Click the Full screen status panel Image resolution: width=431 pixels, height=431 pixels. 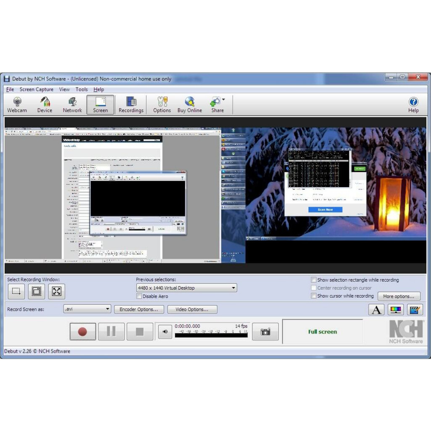tap(322, 332)
